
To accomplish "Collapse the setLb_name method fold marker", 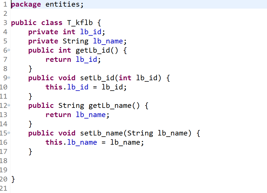I will 9,133.
